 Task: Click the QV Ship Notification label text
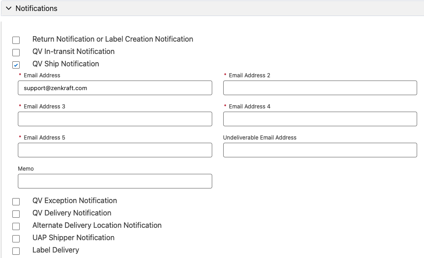pyautogui.click(x=65, y=64)
